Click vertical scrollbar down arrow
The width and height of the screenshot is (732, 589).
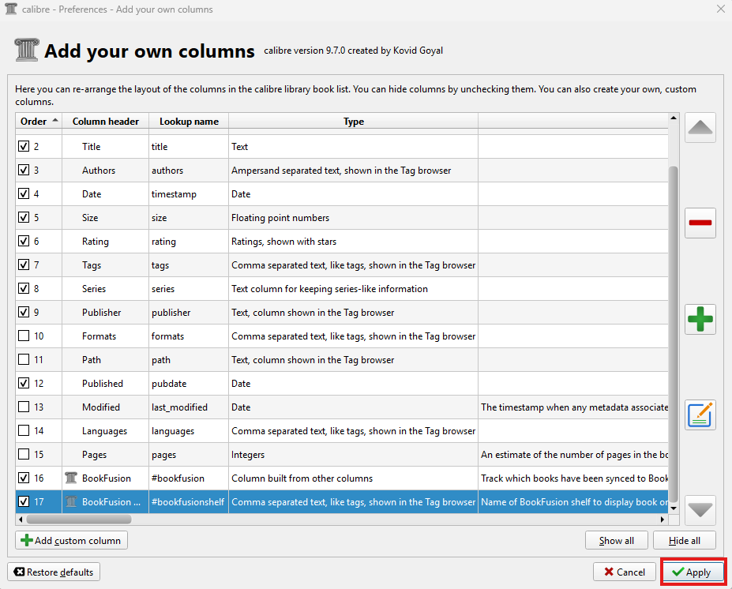pos(674,508)
